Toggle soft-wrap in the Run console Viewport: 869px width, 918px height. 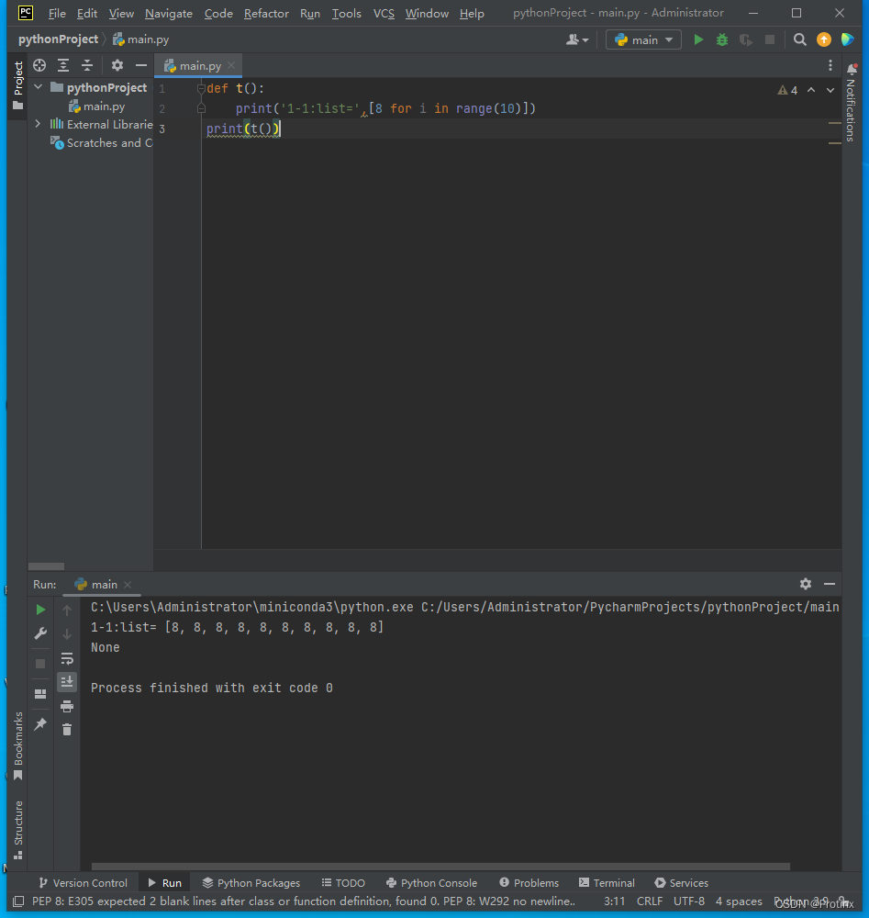[x=67, y=658]
